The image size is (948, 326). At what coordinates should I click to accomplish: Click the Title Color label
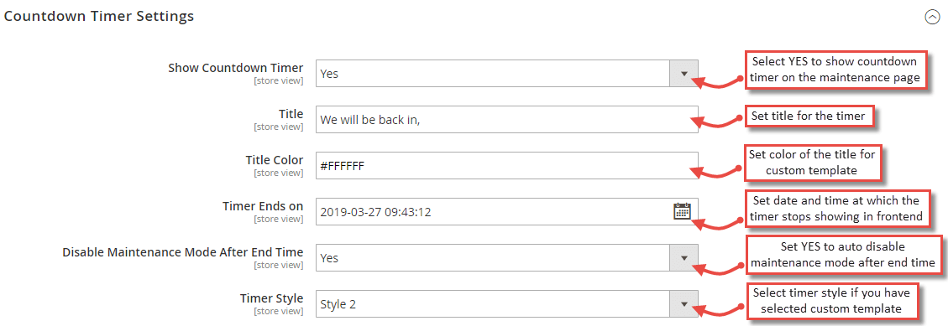click(x=275, y=160)
